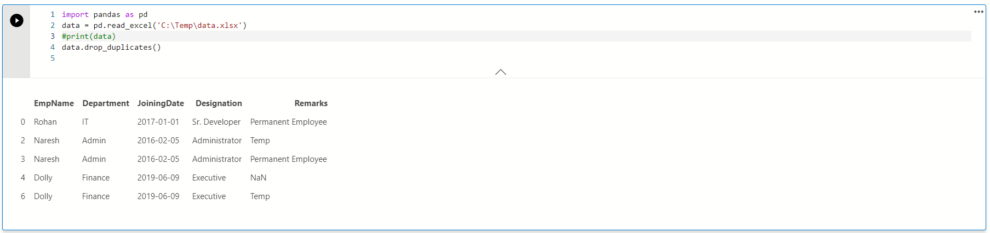Click the Sr. Developer designation cell
The height and width of the screenshot is (233, 990).
pos(216,122)
